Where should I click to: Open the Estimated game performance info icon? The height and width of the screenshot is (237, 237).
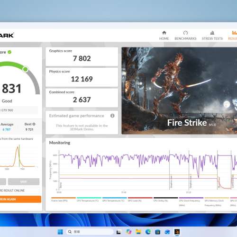[112, 116]
